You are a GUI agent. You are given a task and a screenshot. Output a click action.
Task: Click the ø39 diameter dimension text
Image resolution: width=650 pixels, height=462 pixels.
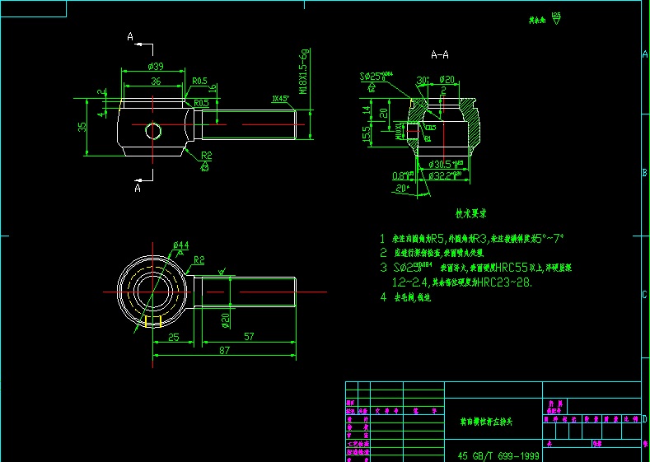pyautogui.click(x=156, y=67)
